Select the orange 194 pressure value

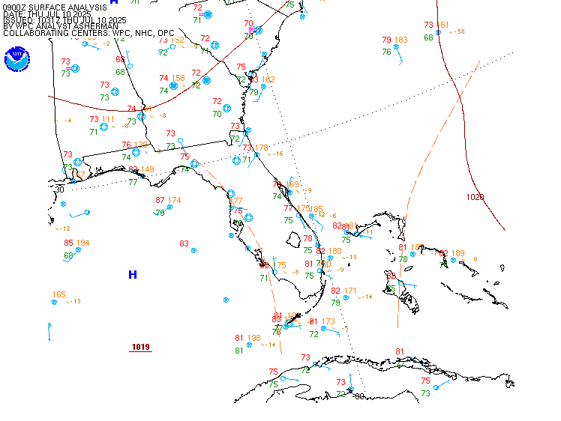point(82,243)
